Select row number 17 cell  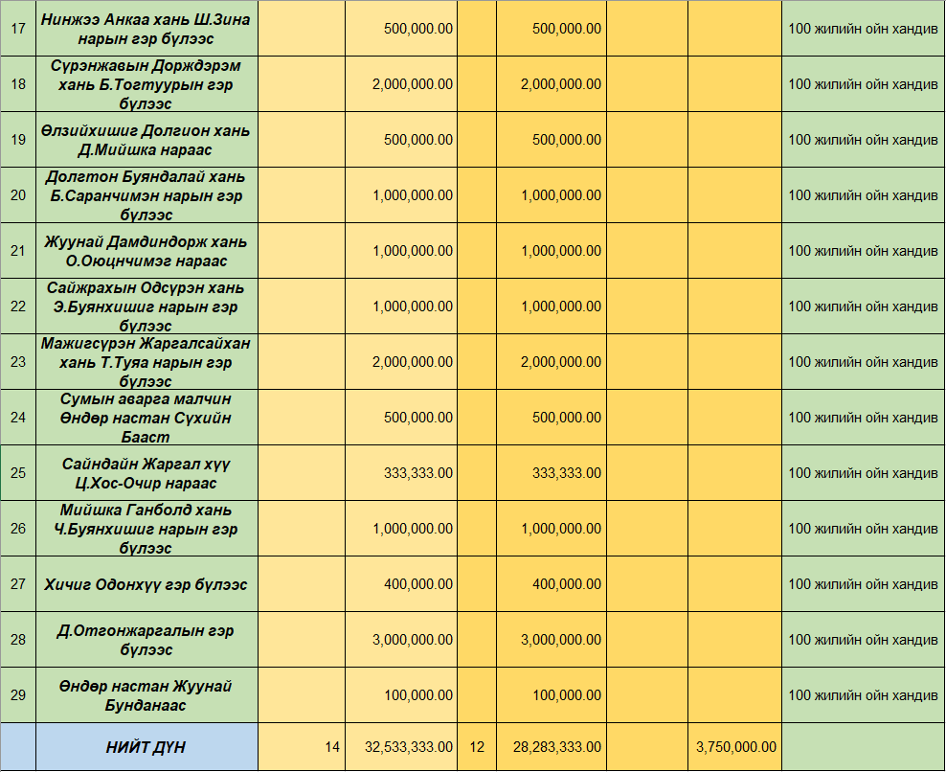tap(18, 29)
